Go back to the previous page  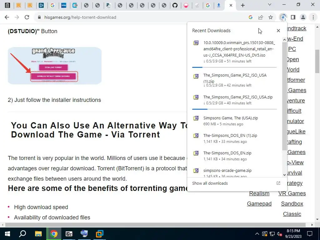tap(7, 17)
